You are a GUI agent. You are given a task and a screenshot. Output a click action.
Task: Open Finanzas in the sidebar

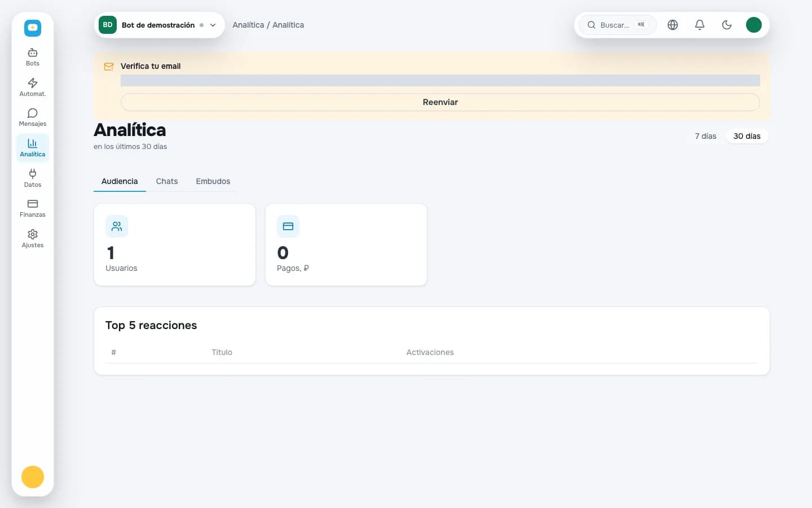(x=33, y=208)
